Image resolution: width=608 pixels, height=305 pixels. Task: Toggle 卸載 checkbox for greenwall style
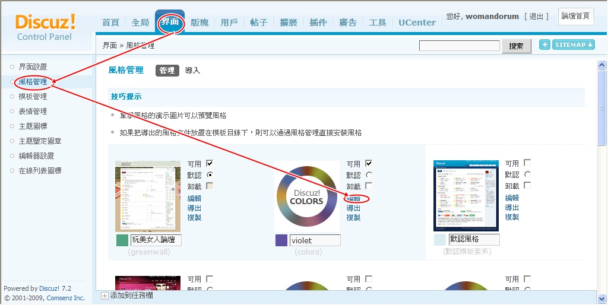click(210, 186)
